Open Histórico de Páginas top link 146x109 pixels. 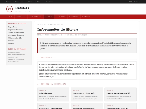click(x=34, y=2)
